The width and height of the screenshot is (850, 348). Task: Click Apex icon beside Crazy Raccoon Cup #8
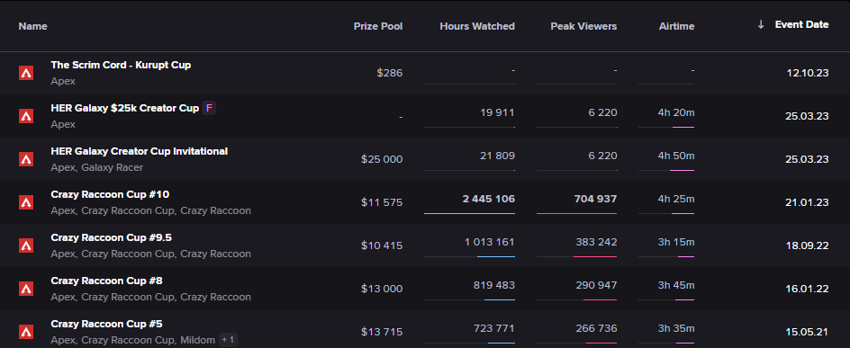[26, 289]
